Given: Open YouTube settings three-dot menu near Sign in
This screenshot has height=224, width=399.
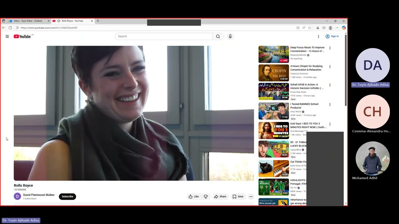Looking at the screenshot, I should click(318, 36).
